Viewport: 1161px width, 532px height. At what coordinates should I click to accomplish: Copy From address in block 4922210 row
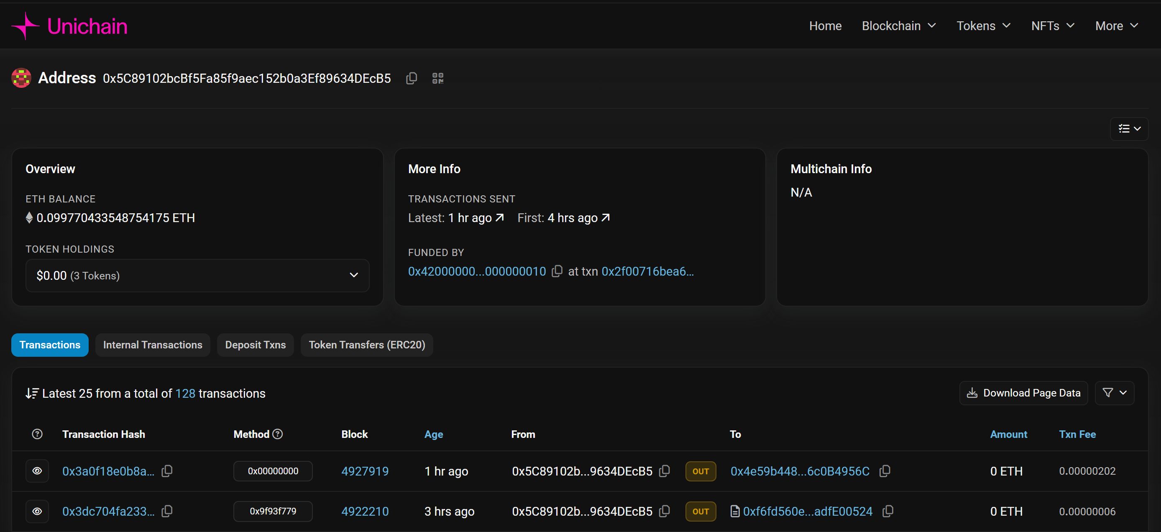[x=664, y=511]
